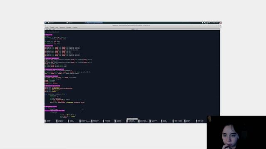This screenshot has height=149, width=266.
Task: Open the Вид menu in the terminal
Action: tap(57, 27)
